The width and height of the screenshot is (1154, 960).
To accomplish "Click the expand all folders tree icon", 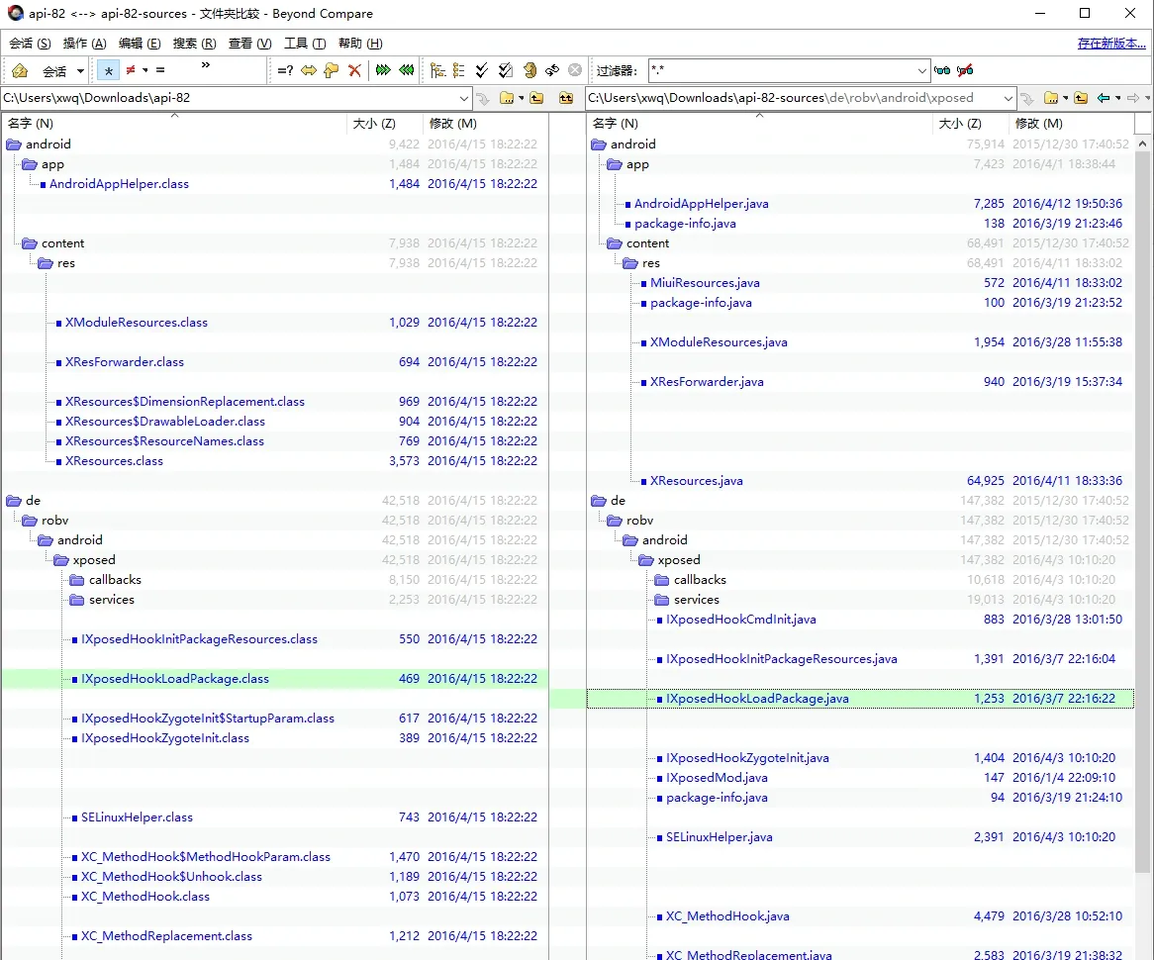I will [x=437, y=70].
